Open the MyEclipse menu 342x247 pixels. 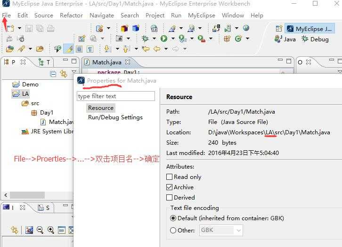[x=202, y=15]
